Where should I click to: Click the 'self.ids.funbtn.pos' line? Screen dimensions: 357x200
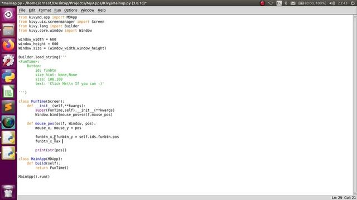coord(77,137)
